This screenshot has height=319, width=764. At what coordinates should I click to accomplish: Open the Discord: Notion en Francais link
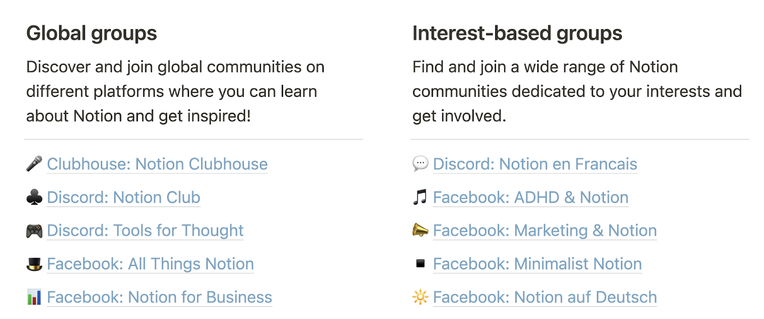coord(534,164)
